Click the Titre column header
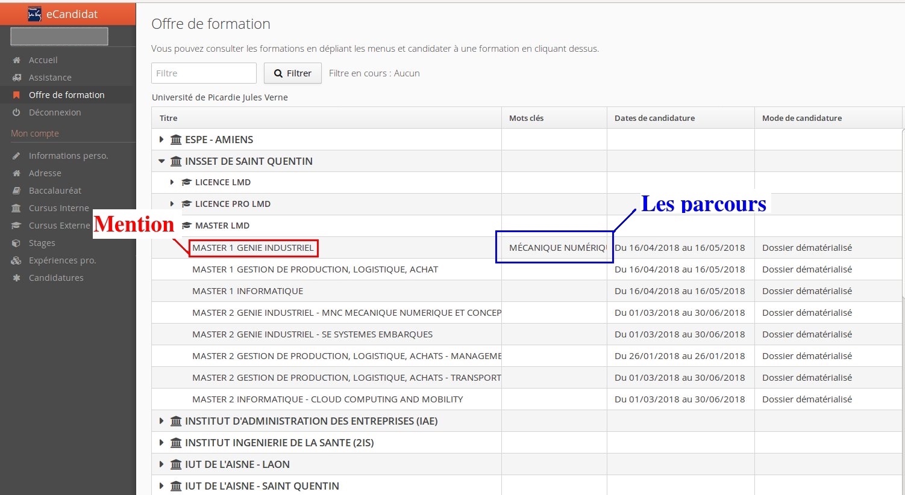The width and height of the screenshot is (905, 495). coord(327,118)
